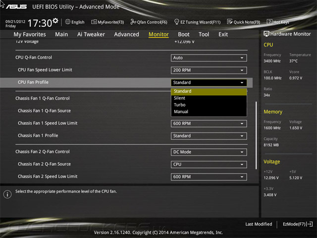The image size is (317, 238).
Task: Click the CPU ratio value 34x
Action: pos(266,95)
